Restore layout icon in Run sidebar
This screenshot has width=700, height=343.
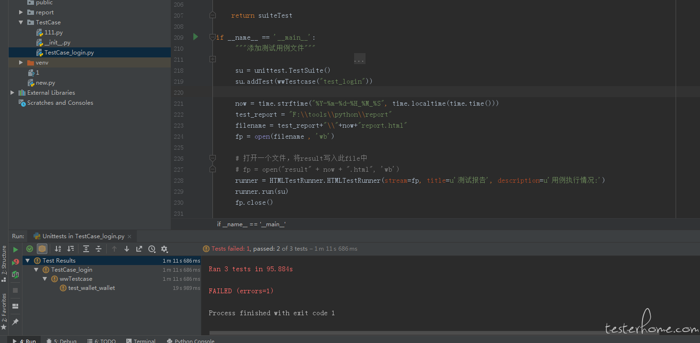point(15,306)
